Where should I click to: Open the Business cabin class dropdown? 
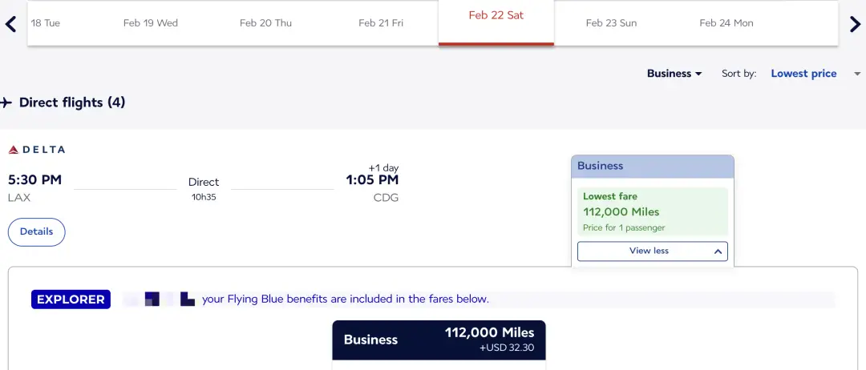pos(674,74)
